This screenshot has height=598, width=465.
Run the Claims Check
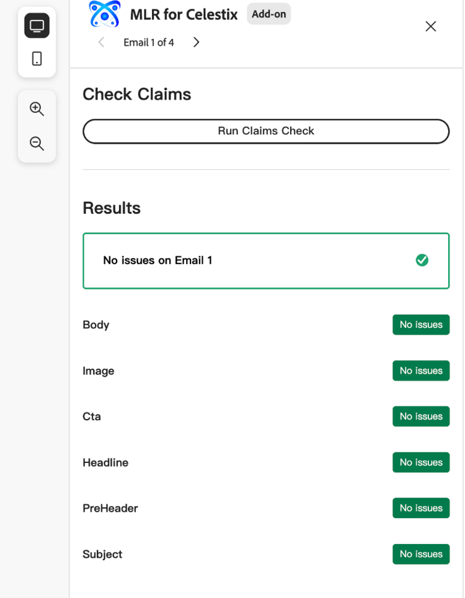tap(266, 131)
